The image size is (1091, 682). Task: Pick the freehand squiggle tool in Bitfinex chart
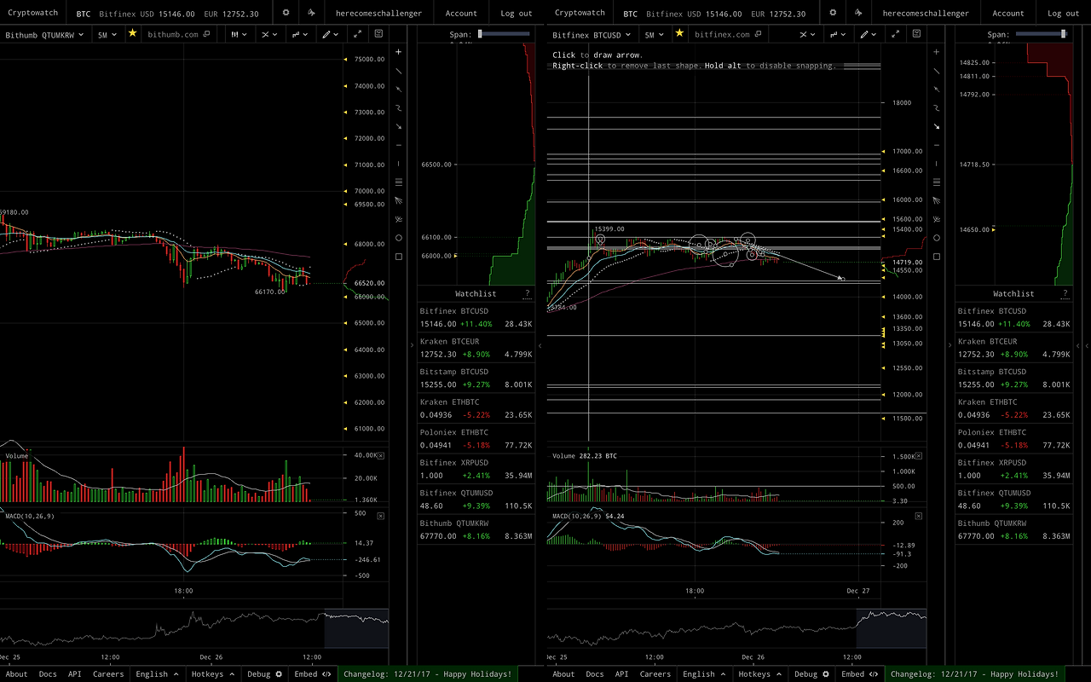(937, 108)
